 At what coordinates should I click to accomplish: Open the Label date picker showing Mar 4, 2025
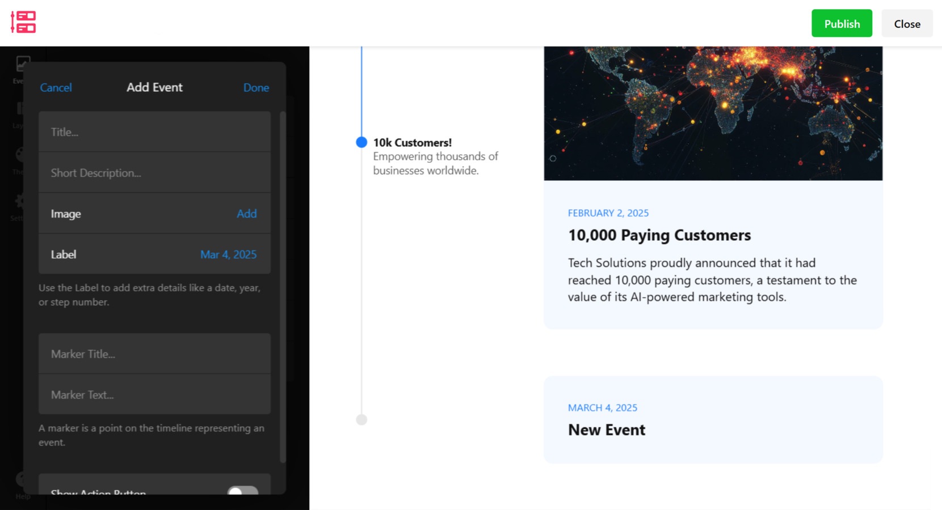[228, 255]
